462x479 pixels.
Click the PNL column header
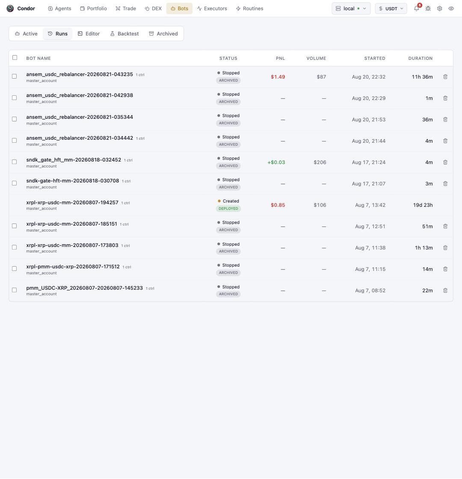click(280, 59)
